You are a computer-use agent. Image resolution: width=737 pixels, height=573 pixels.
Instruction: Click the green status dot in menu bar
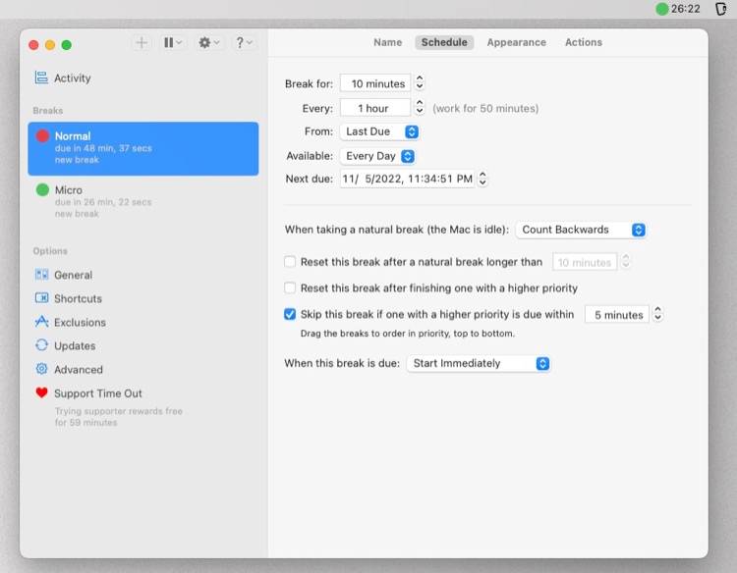pyautogui.click(x=661, y=9)
